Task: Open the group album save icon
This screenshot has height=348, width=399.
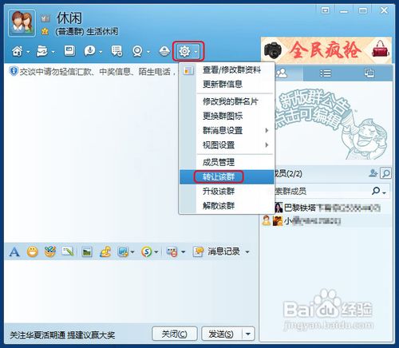Action: pos(69,50)
